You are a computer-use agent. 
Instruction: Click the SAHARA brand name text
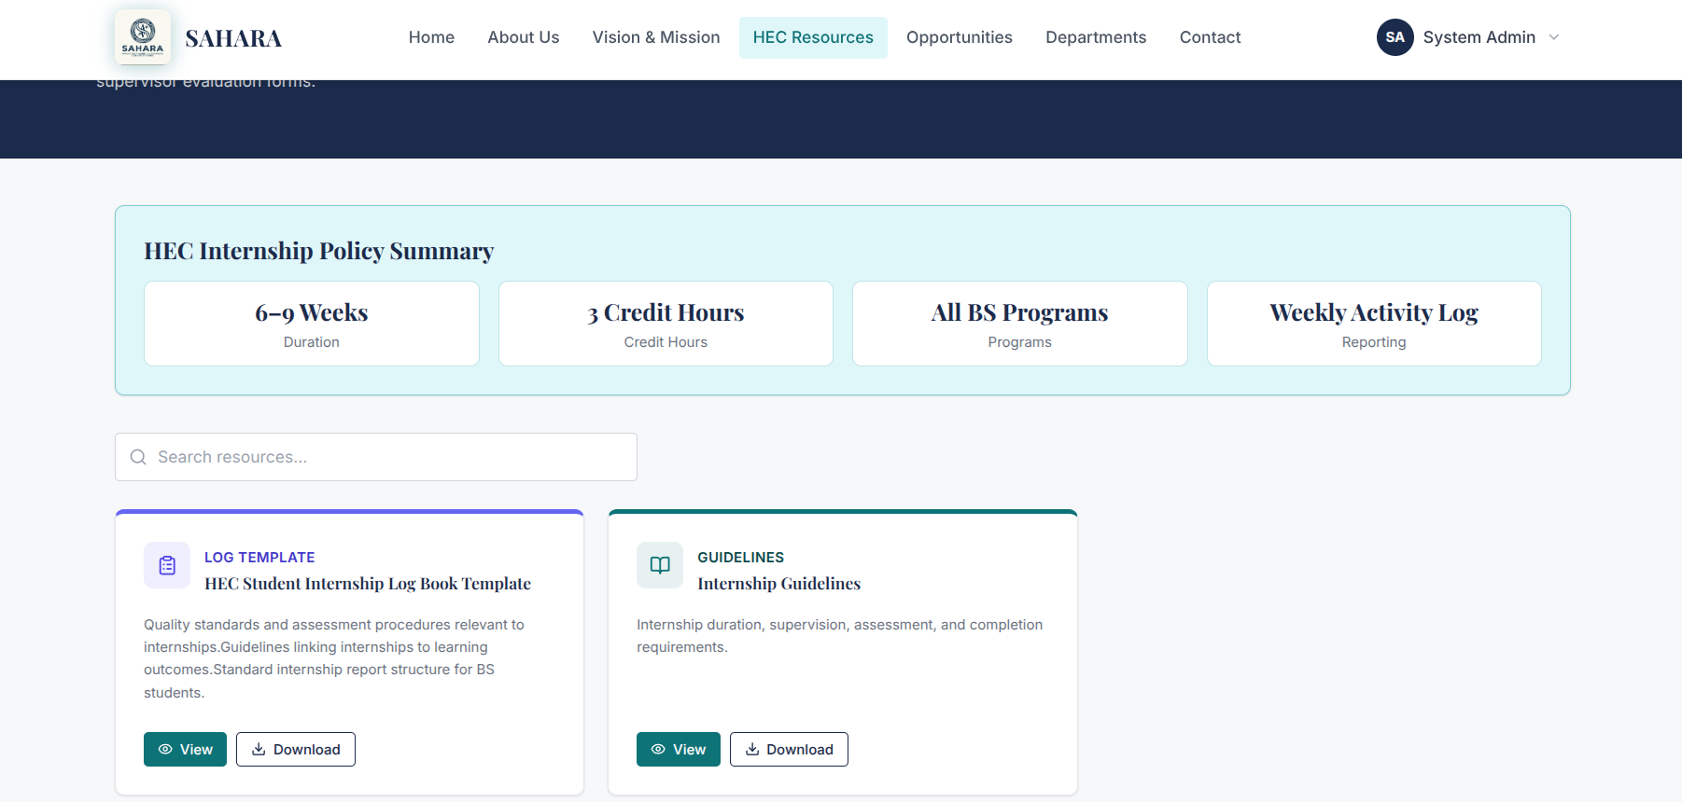point(233,38)
